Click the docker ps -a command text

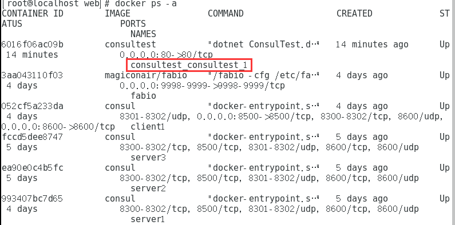click(146, 4)
